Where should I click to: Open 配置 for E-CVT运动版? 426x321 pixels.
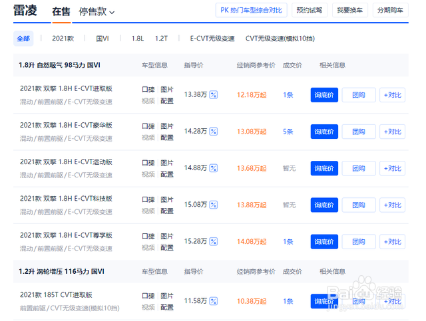pyautogui.click(x=167, y=174)
